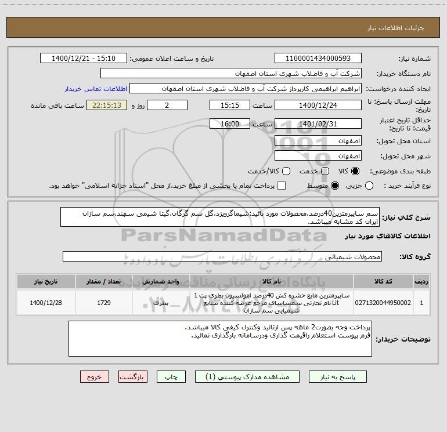
Task: Click the تعداد / مقدار column header
Action: click(104, 281)
